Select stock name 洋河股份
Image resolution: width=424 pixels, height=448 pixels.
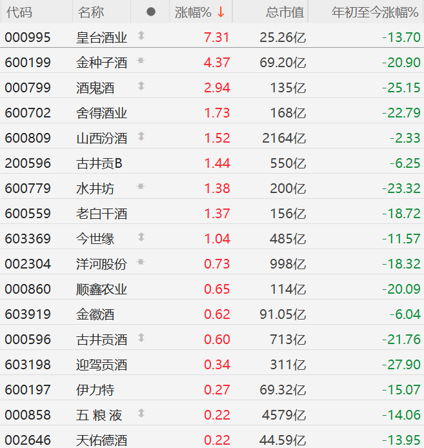click(102, 264)
